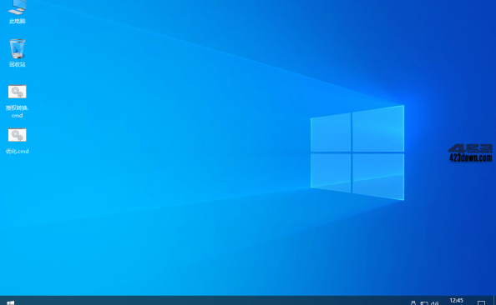Screen dimensions: 496x305
Task: Open the action center notification icon
Action: click(x=481, y=302)
